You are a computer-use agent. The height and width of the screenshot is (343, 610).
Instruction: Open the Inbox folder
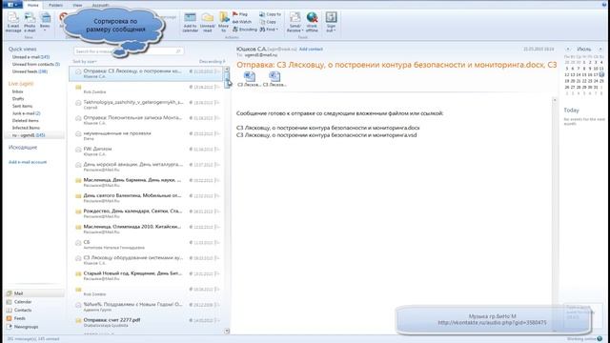(x=17, y=91)
